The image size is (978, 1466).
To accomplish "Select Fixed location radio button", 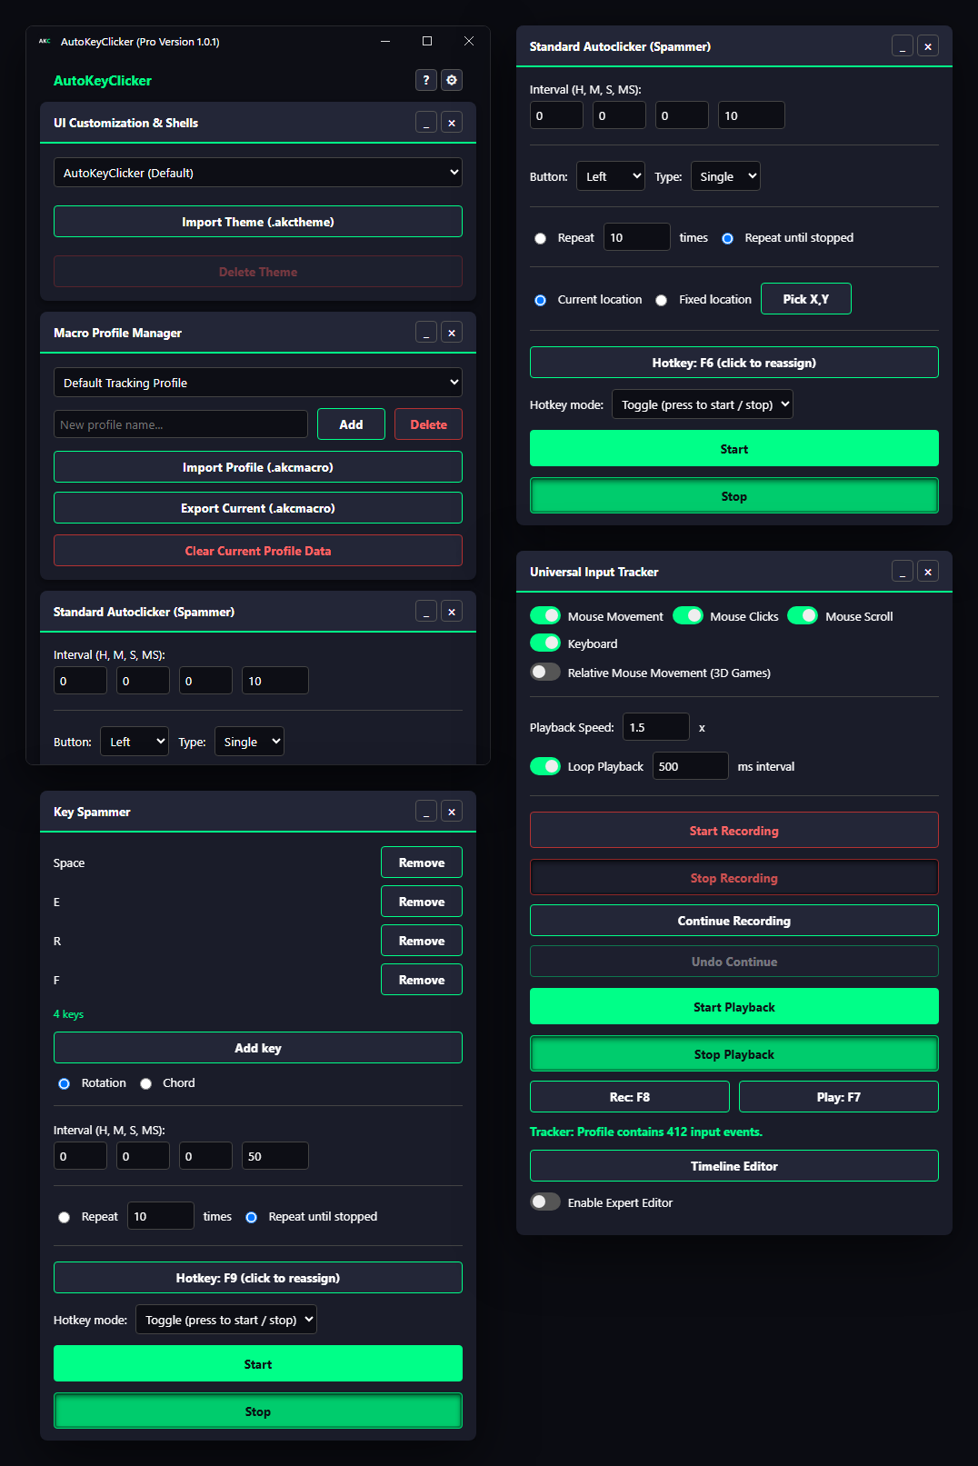I will point(662,300).
